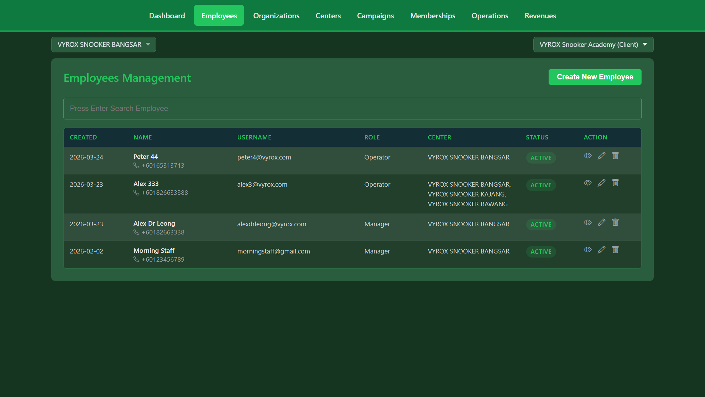Click ACTIVE status badge for Alex 333
705x397 pixels.
[x=541, y=185]
